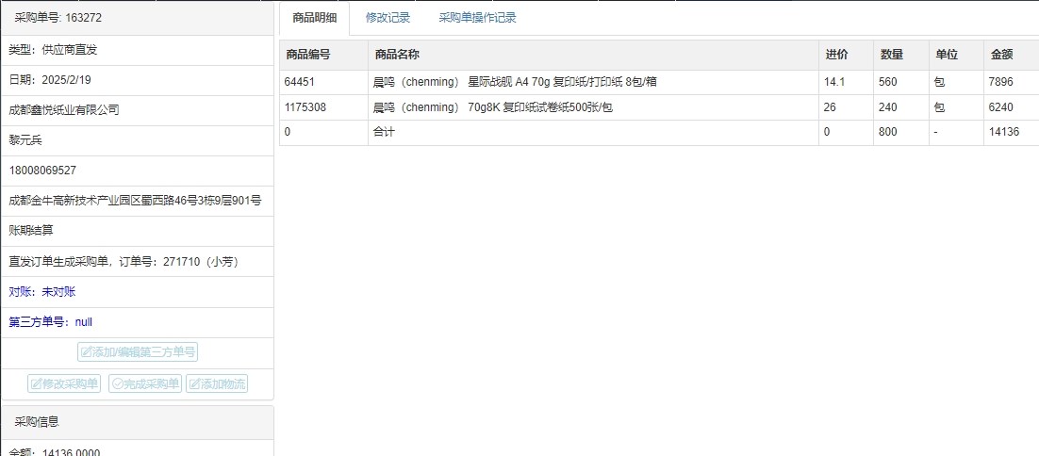
Task: Click supplier name 成都鑫悦纸业有限公司
Action: point(64,110)
